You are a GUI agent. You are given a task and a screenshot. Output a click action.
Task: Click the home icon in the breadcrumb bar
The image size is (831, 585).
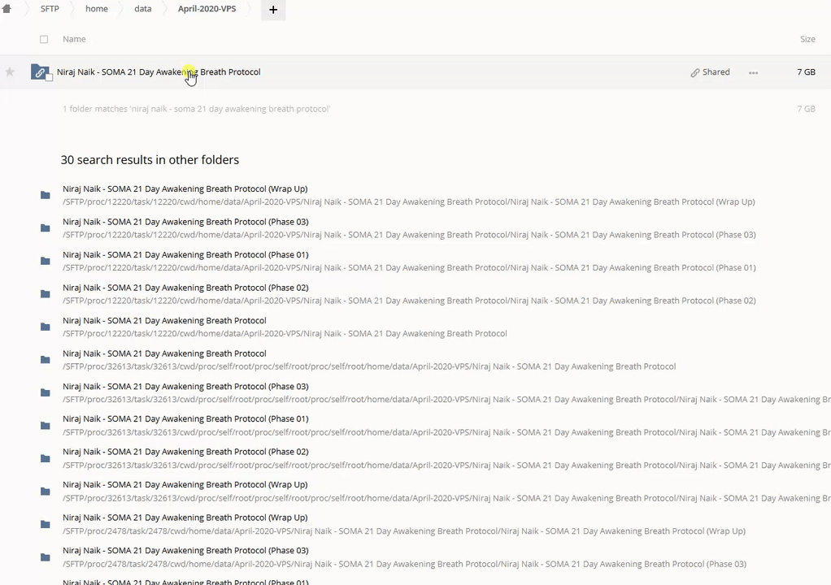click(7, 9)
